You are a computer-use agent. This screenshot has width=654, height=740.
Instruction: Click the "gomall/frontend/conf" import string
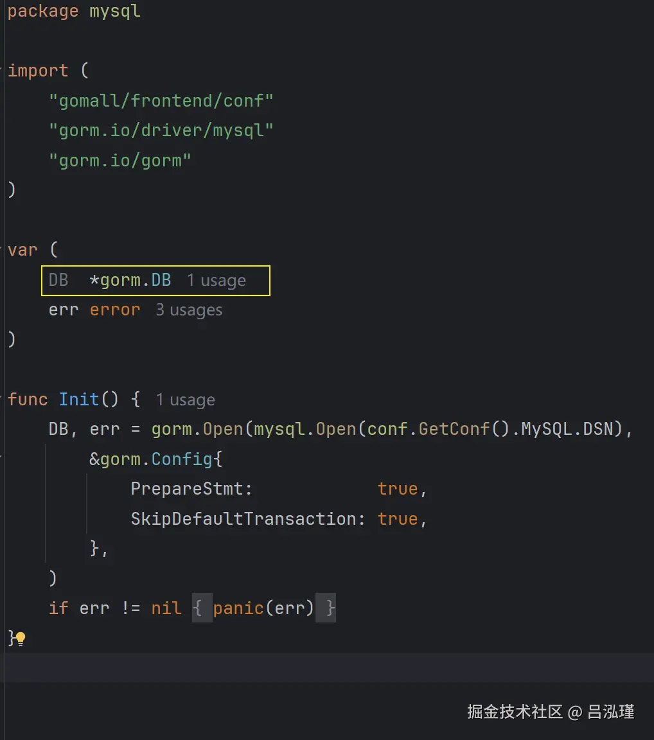point(161,100)
